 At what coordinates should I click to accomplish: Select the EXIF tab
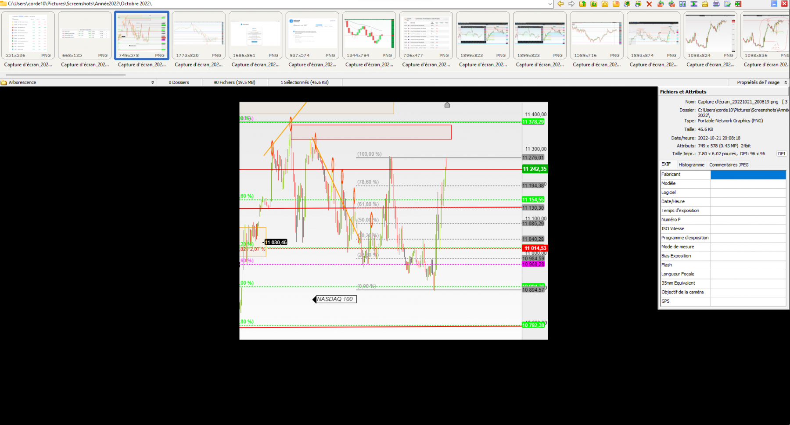click(666, 164)
